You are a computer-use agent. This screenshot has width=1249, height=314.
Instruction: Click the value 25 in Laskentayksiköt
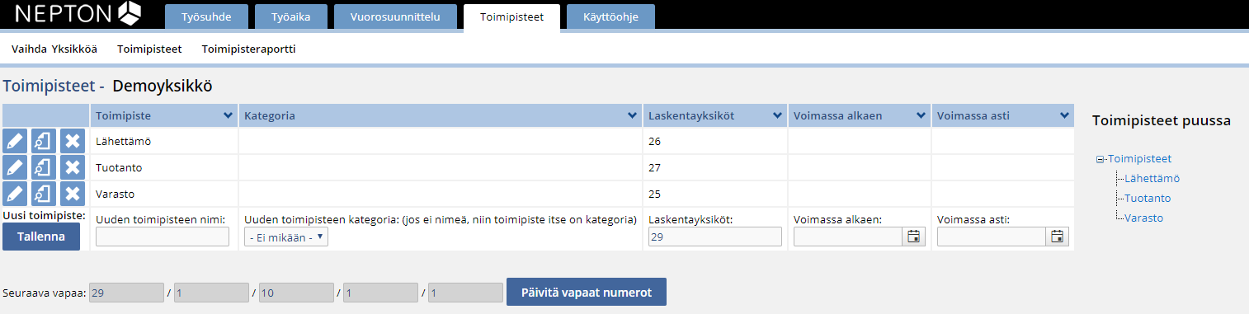pyautogui.click(x=655, y=194)
